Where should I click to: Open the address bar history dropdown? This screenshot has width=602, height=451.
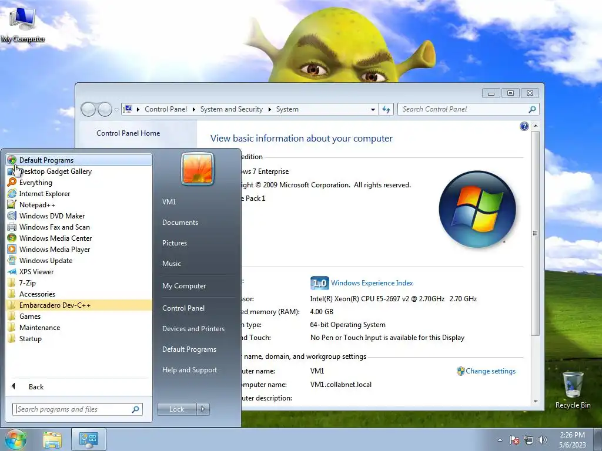pyautogui.click(x=373, y=110)
